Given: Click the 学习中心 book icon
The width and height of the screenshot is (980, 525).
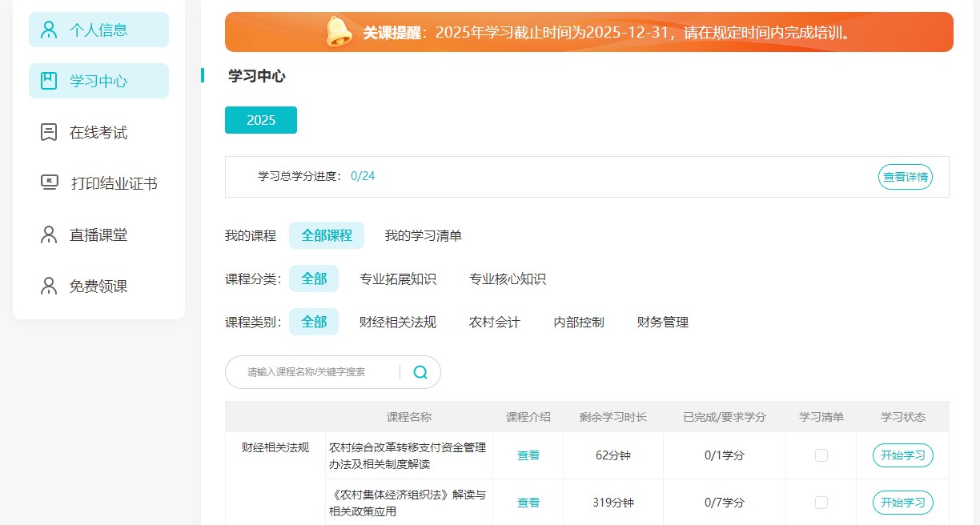Looking at the screenshot, I should (49, 81).
